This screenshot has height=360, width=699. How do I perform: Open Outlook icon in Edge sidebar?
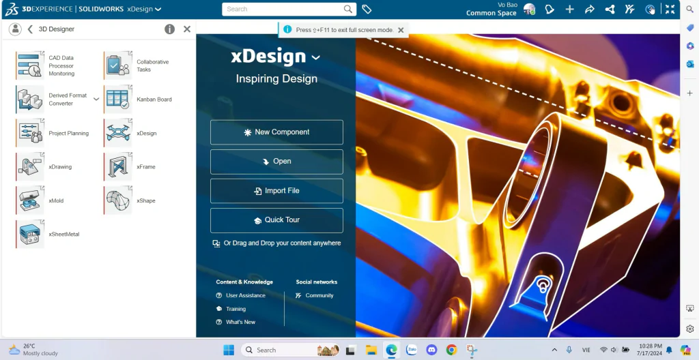pos(689,64)
